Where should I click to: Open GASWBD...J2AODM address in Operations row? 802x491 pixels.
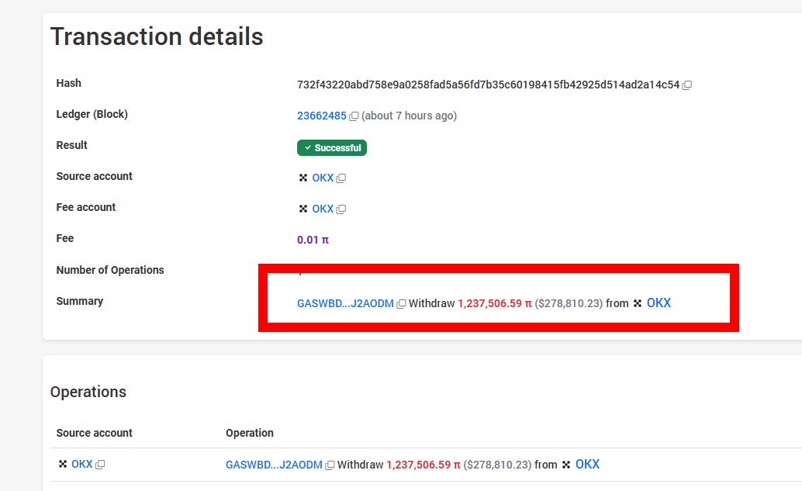coord(274,465)
